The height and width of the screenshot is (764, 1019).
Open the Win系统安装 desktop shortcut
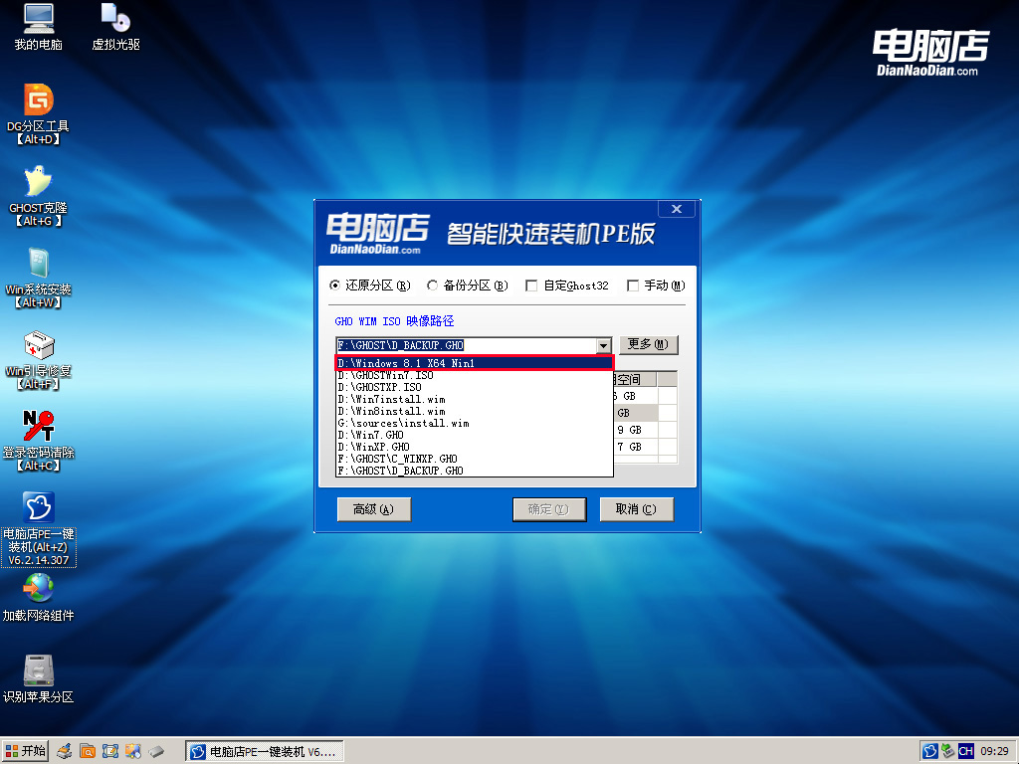(x=39, y=264)
